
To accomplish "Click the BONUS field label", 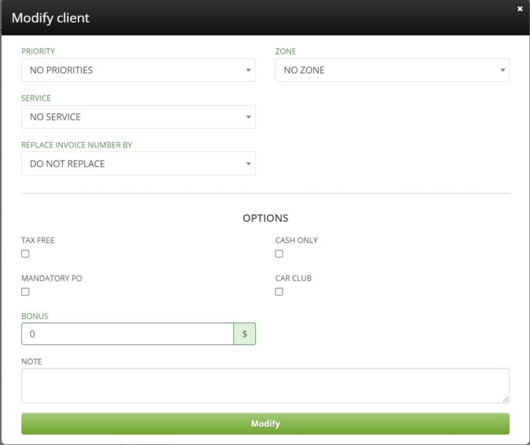I will pyautogui.click(x=35, y=316).
